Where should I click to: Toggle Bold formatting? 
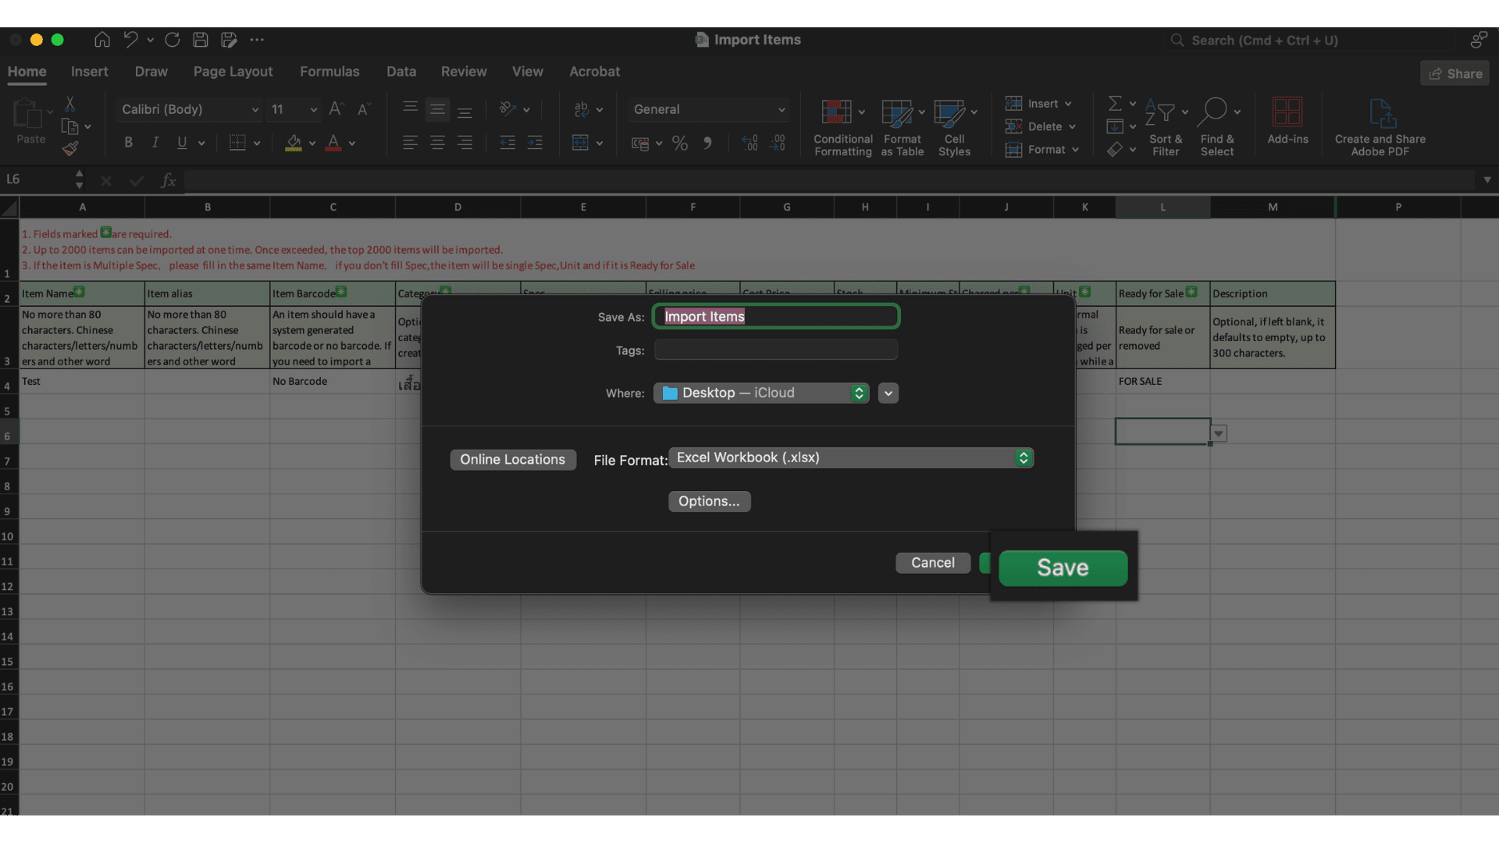tap(128, 143)
